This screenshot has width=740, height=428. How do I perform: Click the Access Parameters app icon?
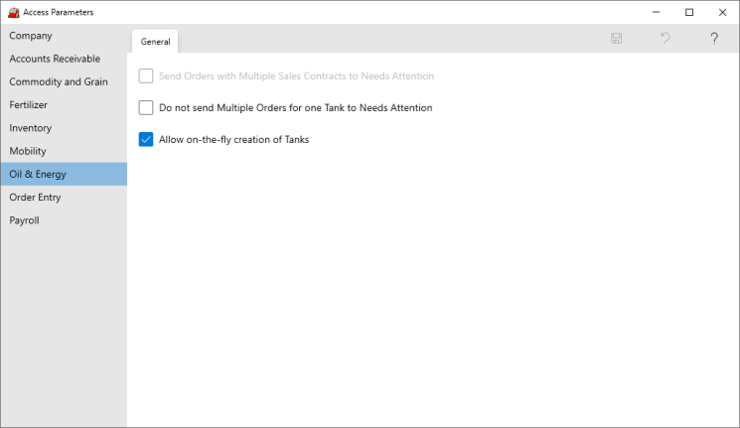13,12
